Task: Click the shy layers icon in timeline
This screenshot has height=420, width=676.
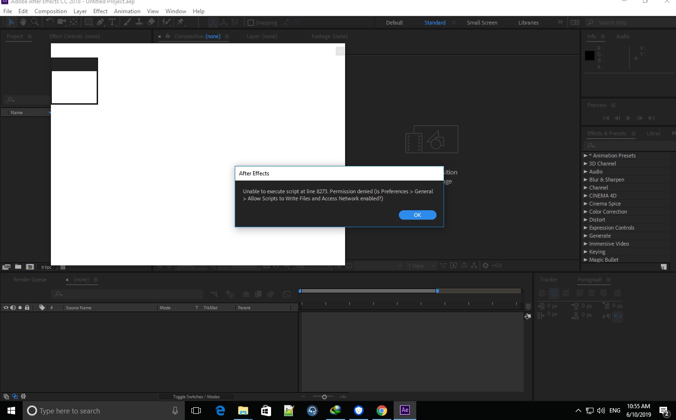Action: [x=246, y=294]
